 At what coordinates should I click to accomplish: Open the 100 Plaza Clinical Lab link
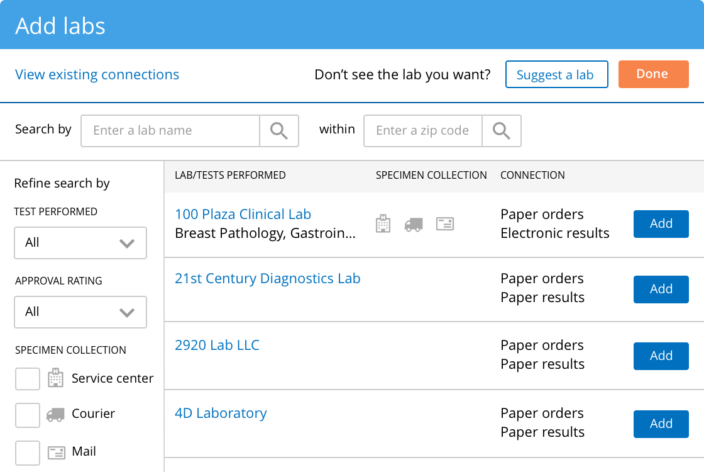point(243,214)
